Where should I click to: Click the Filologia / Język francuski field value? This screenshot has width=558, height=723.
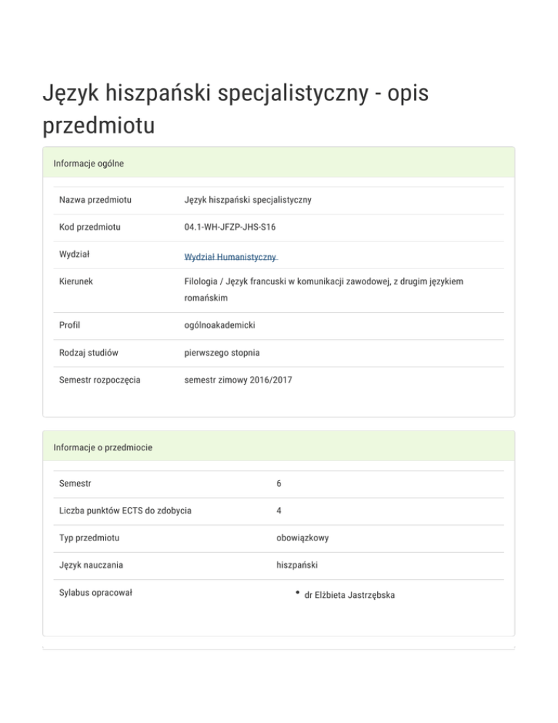pyautogui.click(x=323, y=281)
